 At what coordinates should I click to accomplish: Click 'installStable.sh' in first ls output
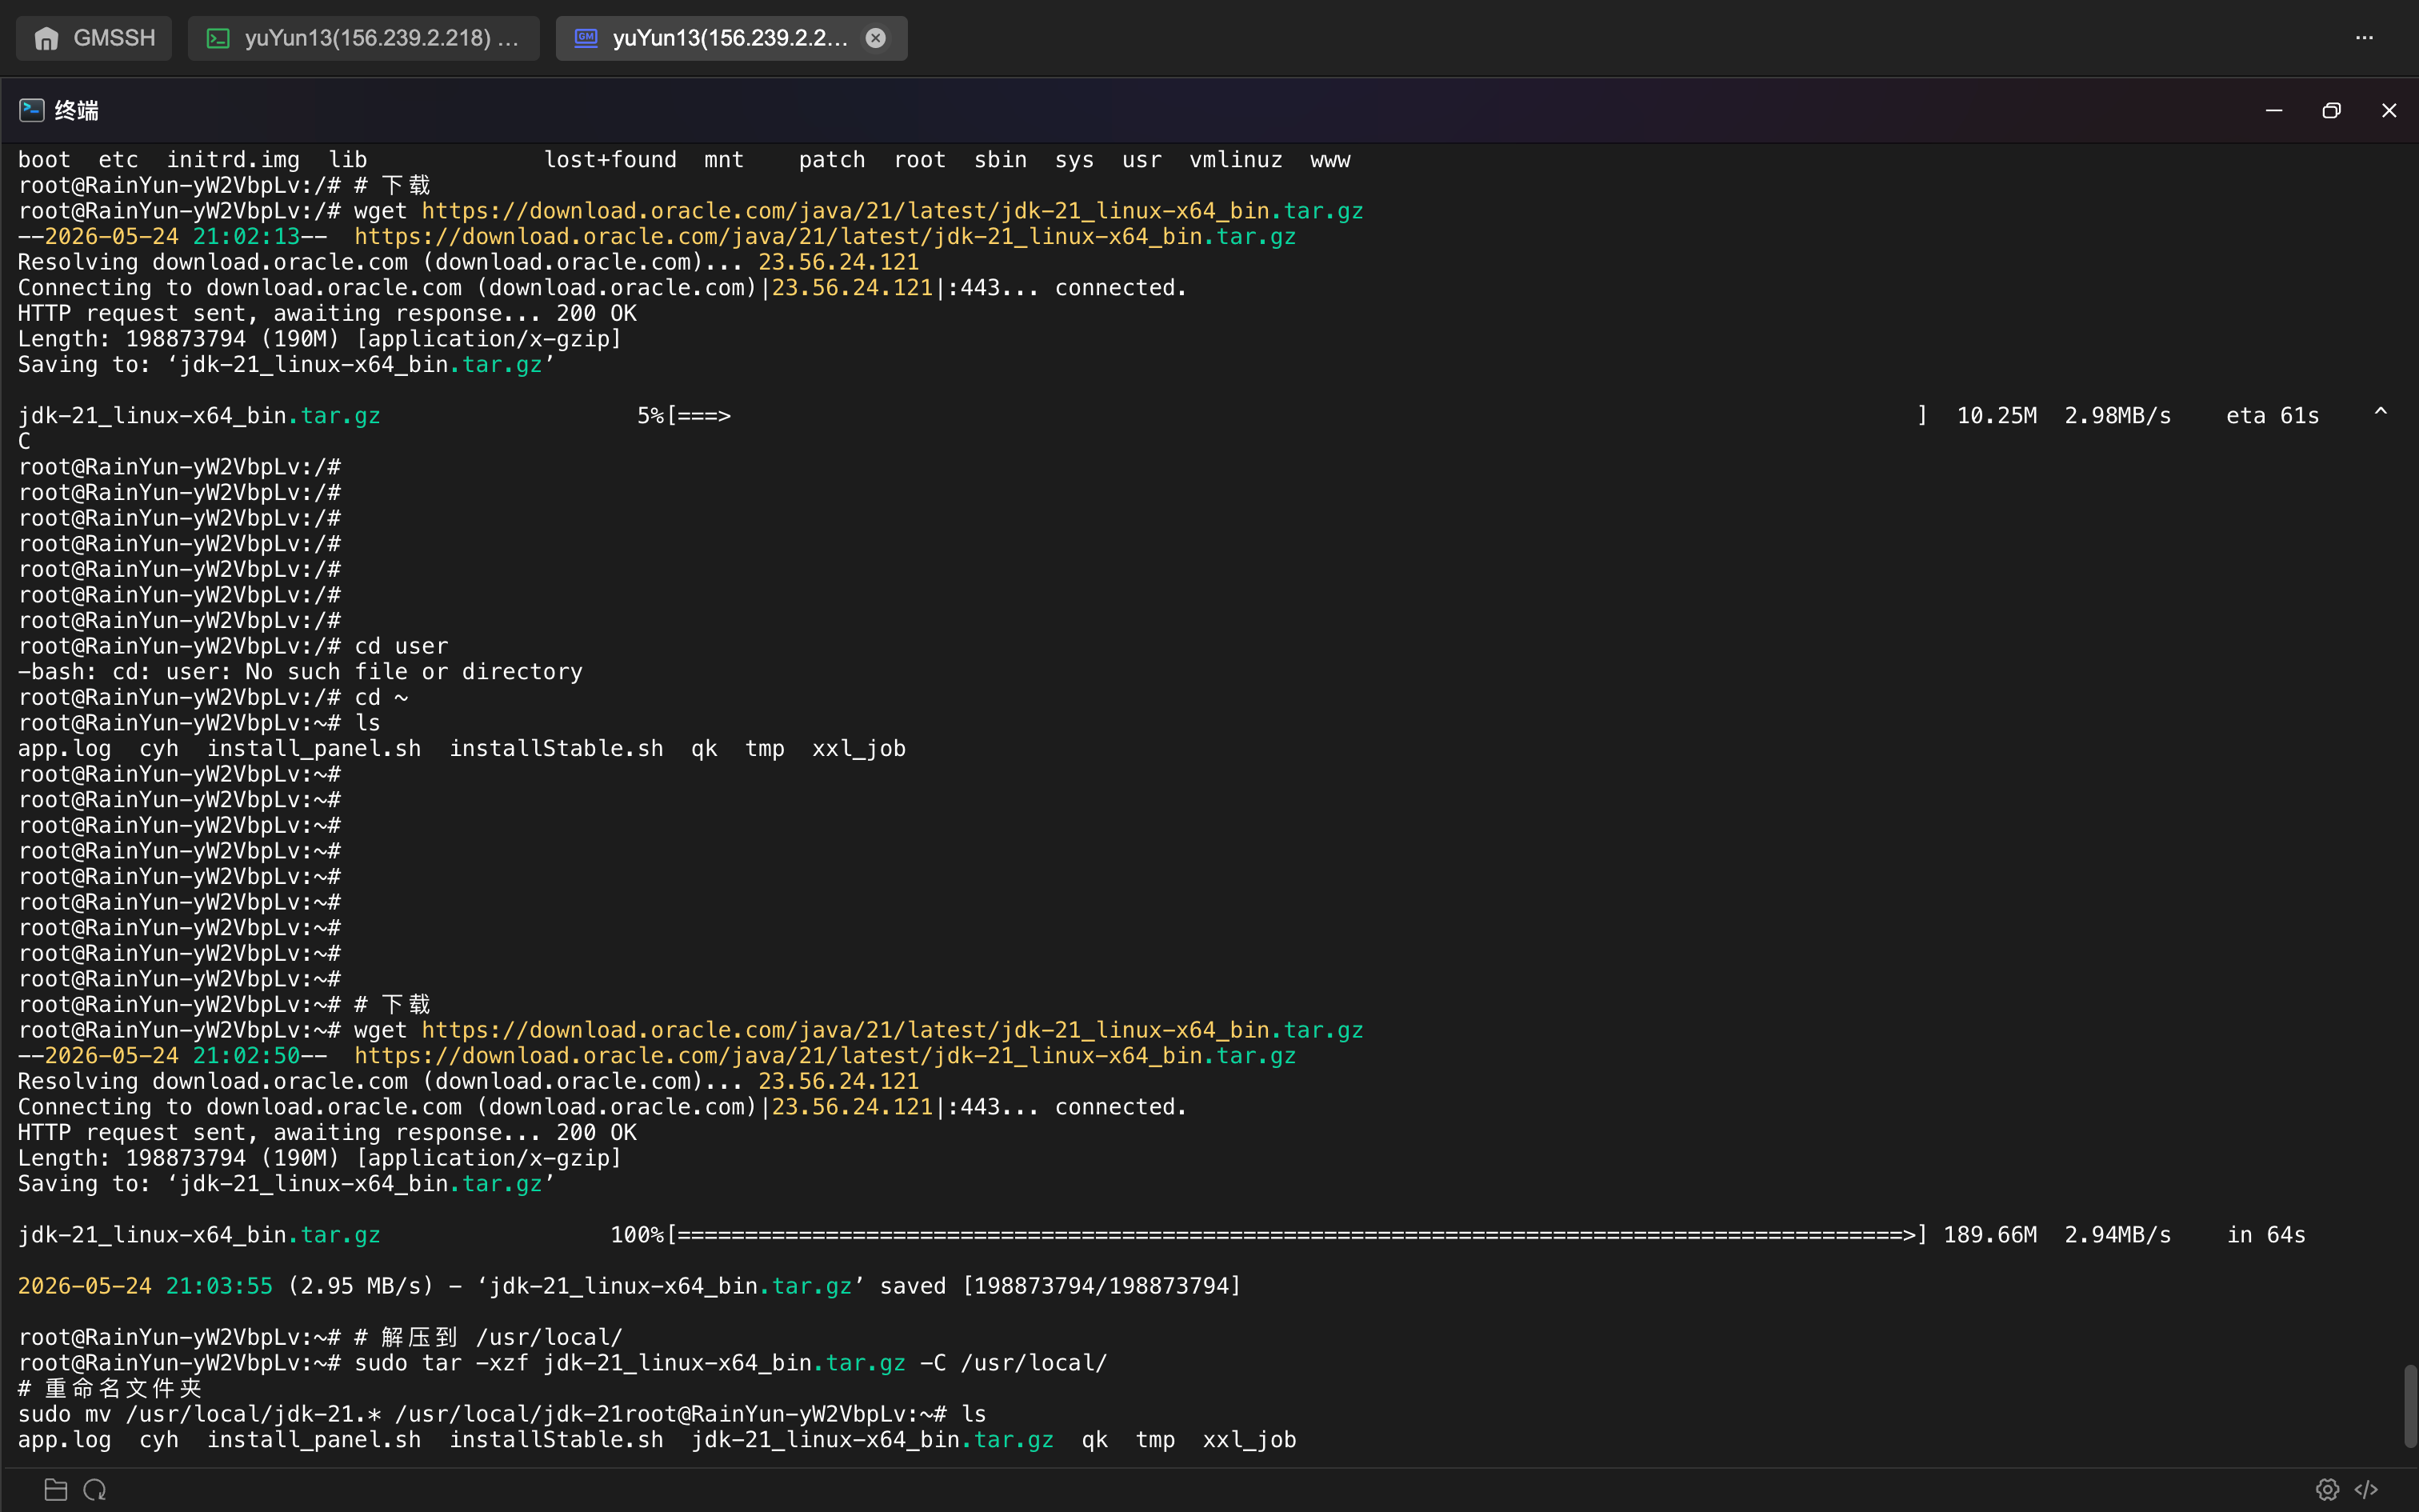(556, 749)
